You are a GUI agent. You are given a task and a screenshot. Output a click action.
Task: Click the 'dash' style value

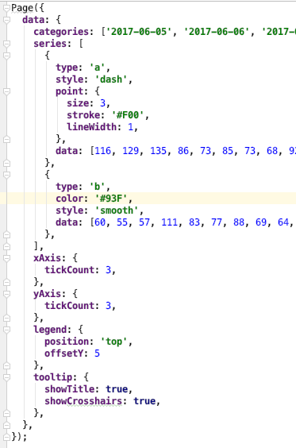111,79
